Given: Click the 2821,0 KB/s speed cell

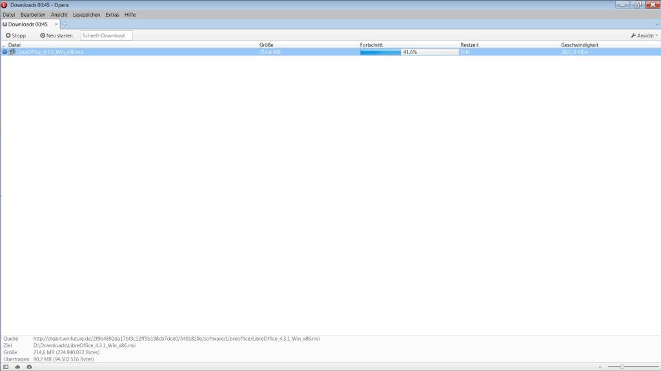Looking at the screenshot, I should point(574,52).
